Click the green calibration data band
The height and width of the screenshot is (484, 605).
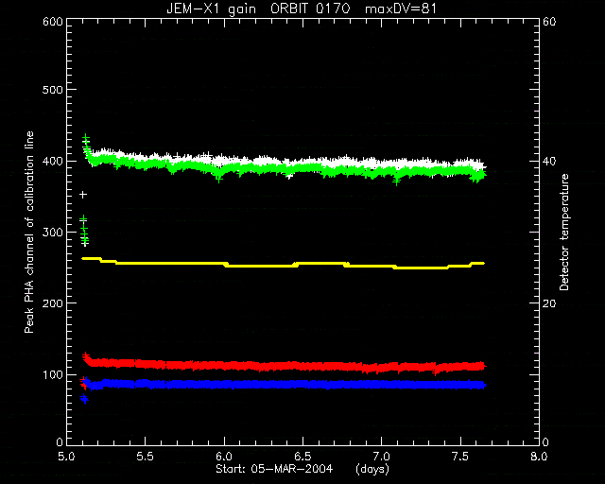285,168
